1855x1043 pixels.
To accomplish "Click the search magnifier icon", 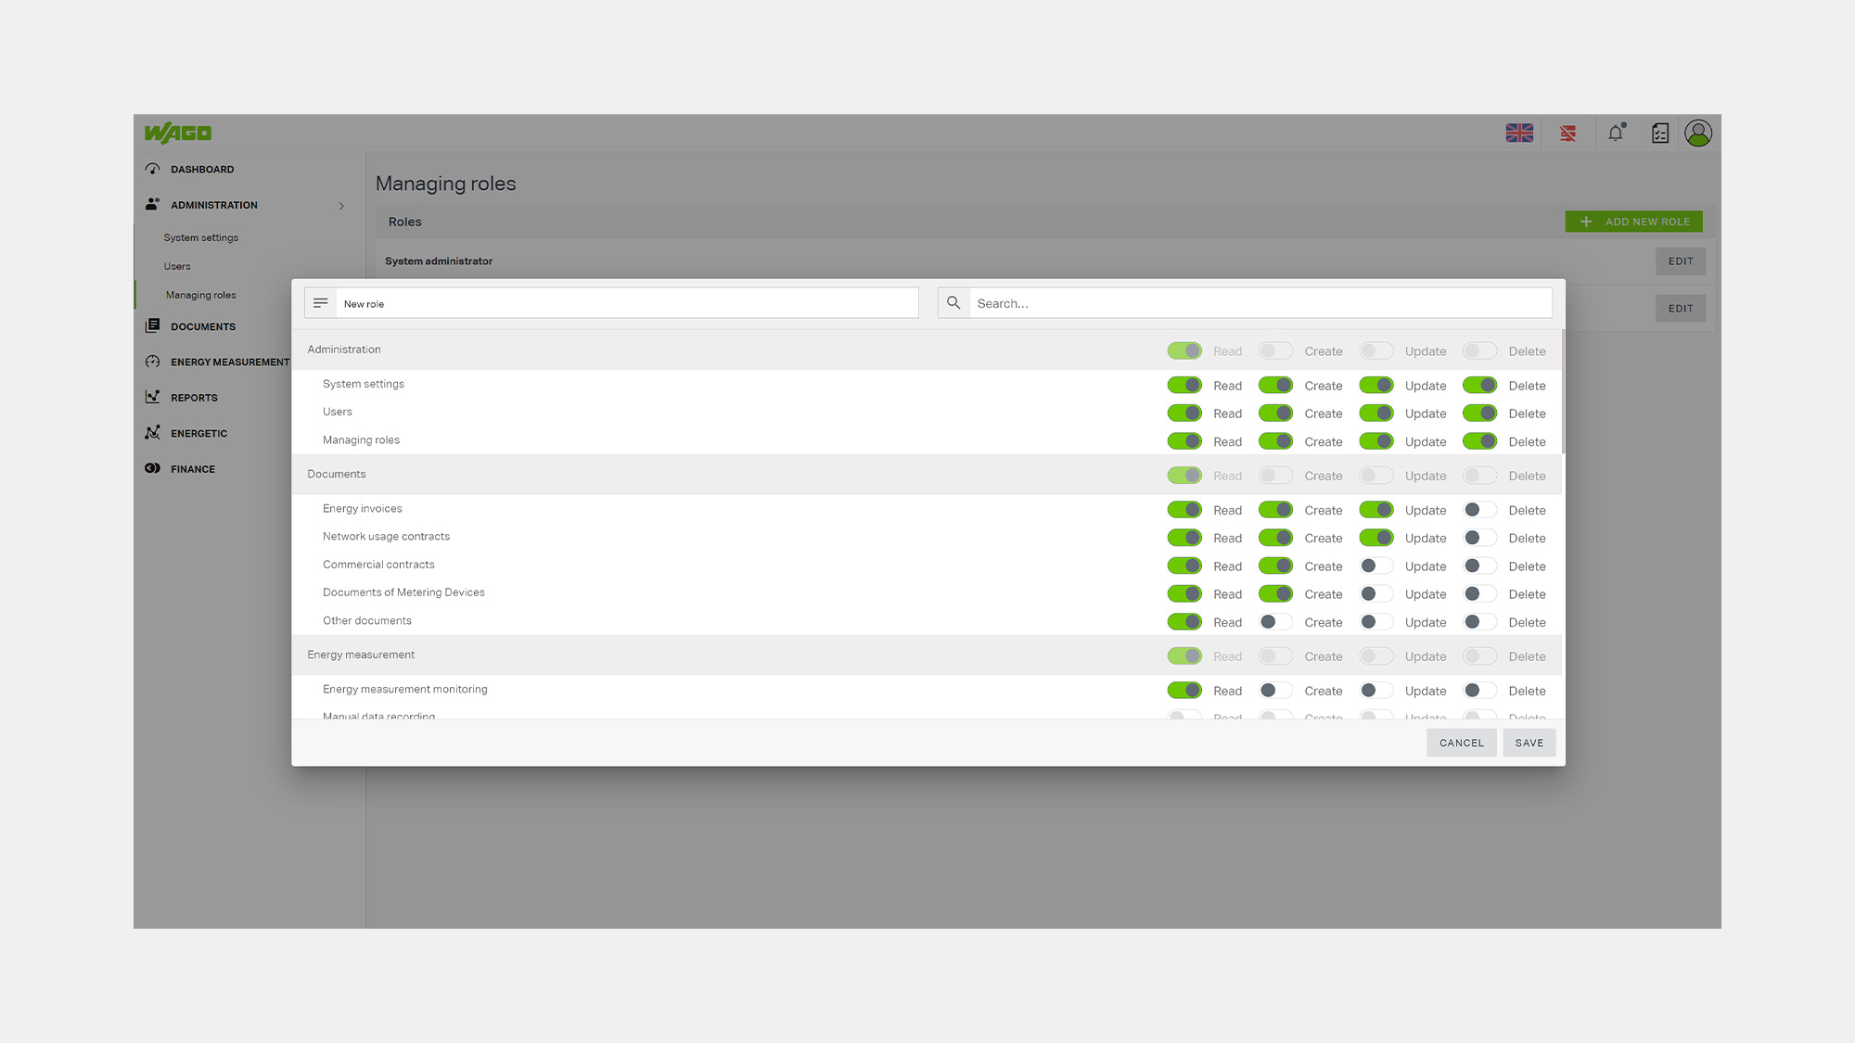I will point(953,303).
